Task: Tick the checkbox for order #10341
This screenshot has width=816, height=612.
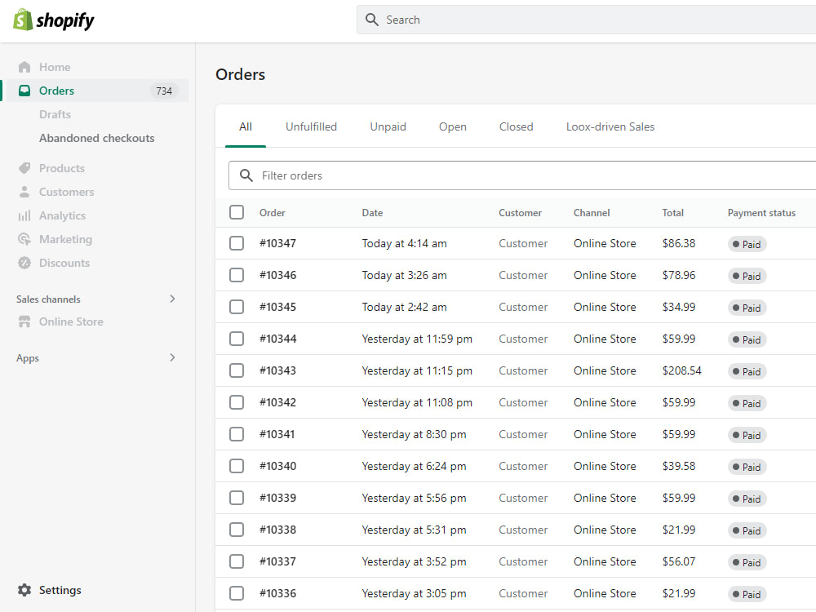Action: (237, 434)
